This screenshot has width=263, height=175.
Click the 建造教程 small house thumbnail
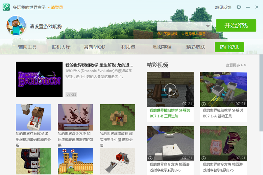pyautogui.click(x=117, y=117)
